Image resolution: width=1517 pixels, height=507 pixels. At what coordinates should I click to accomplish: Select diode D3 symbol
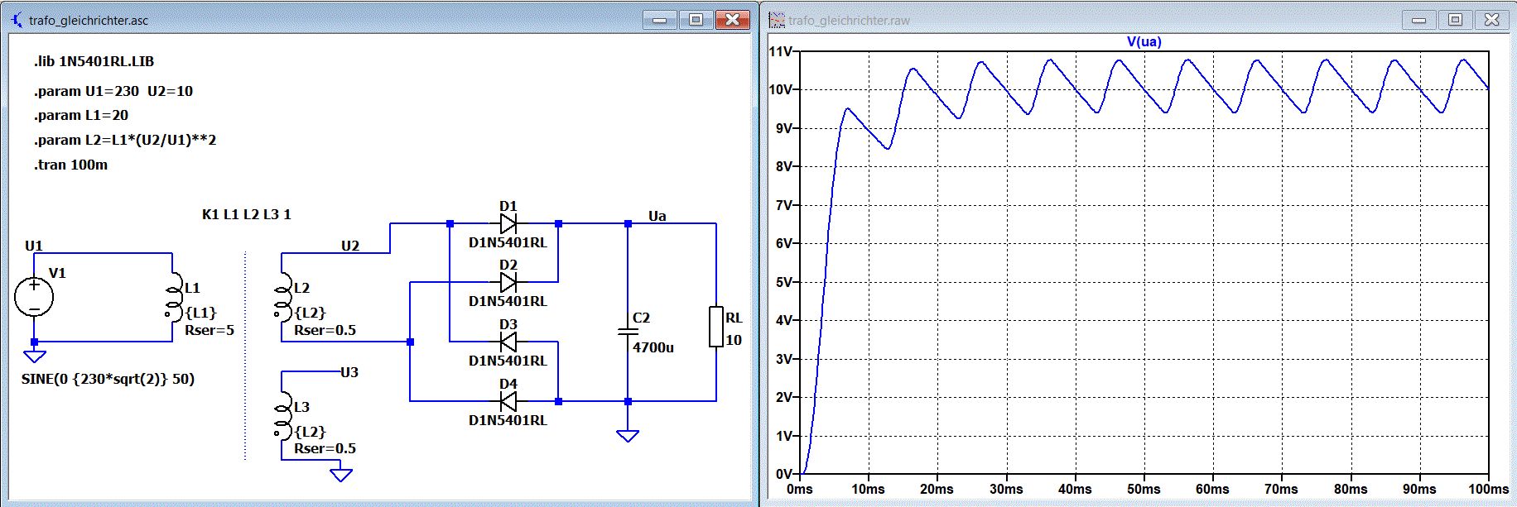coord(508,342)
